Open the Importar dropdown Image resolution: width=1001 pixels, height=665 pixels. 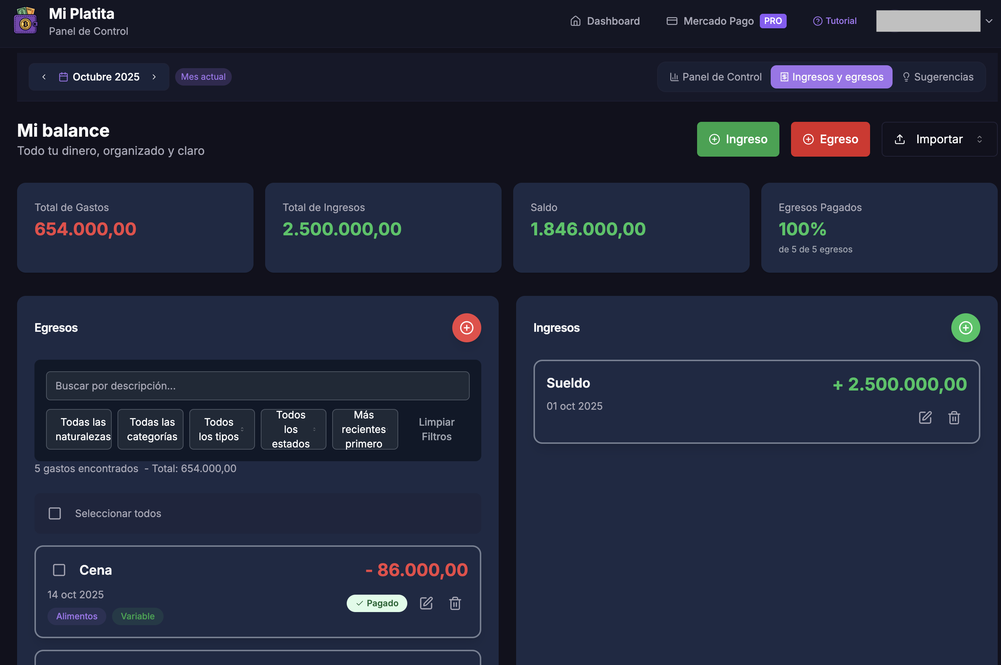pyautogui.click(x=939, y=139)
